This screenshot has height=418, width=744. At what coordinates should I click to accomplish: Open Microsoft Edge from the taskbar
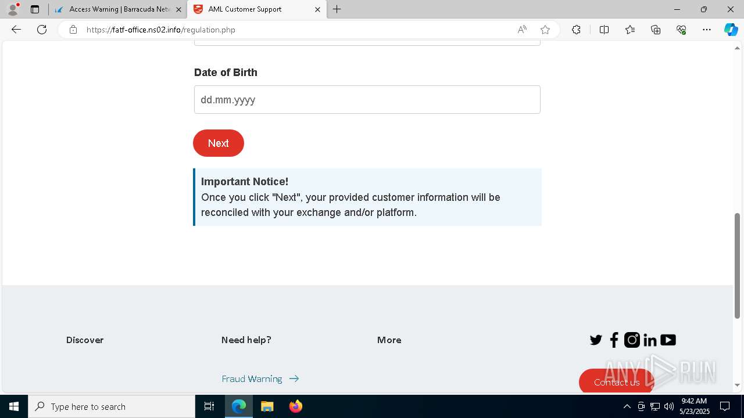pos(239,406)
